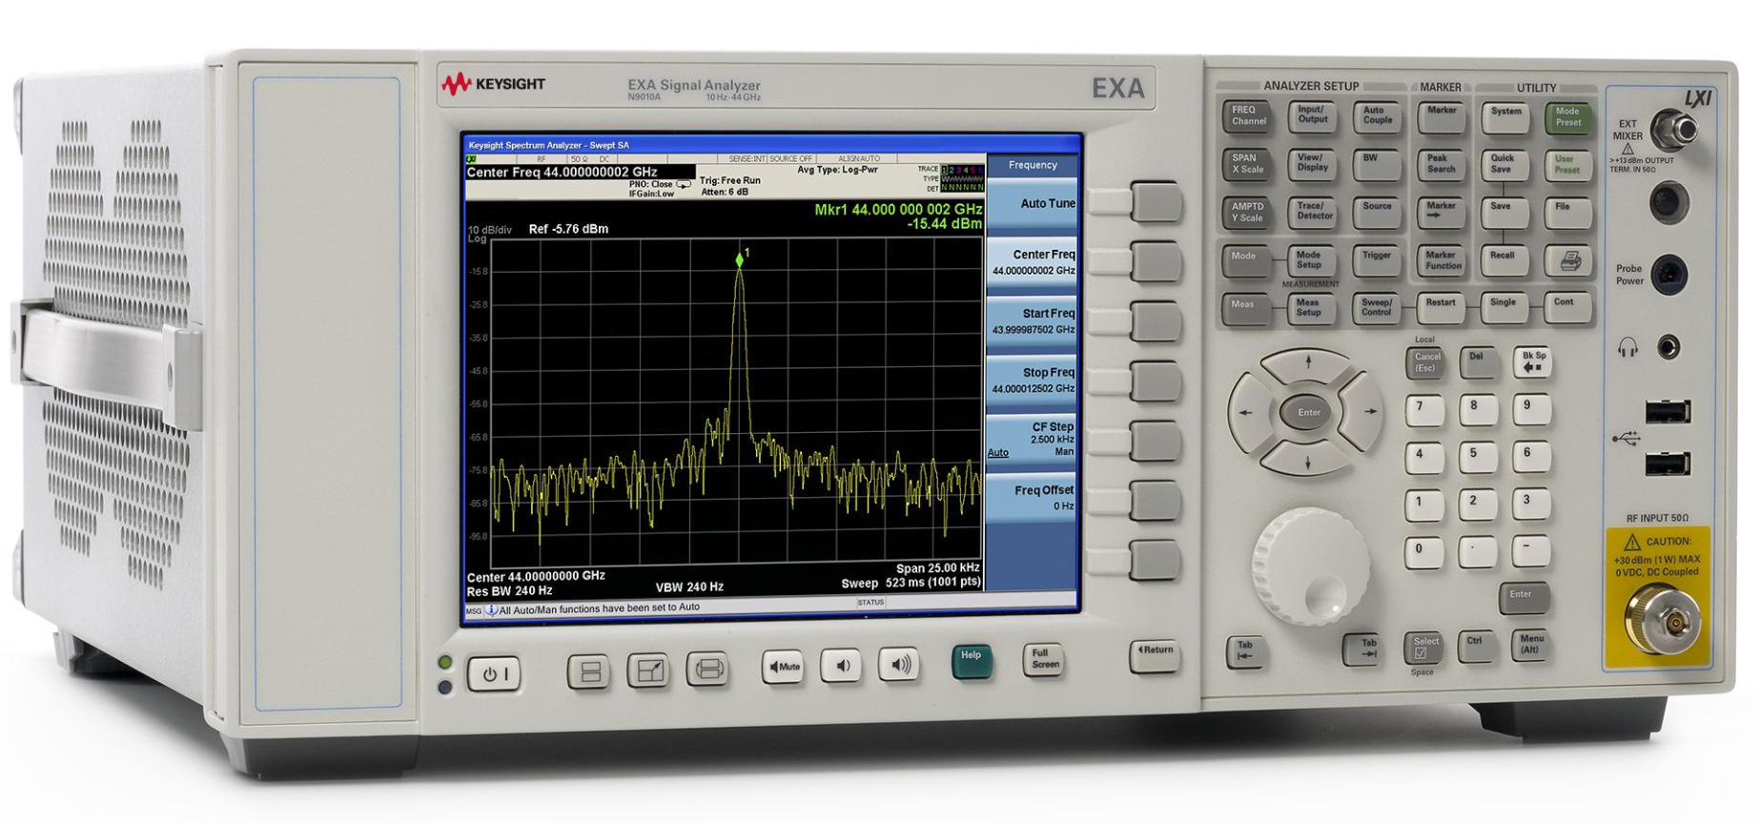Click the User Preset key
Image resolution: width=1760 pixels, height=824 pixels.
pos(1566,166)
